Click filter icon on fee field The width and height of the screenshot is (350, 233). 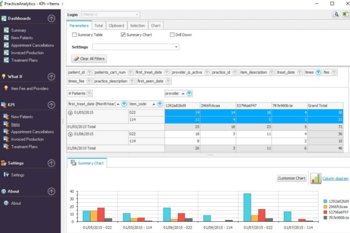334,72
